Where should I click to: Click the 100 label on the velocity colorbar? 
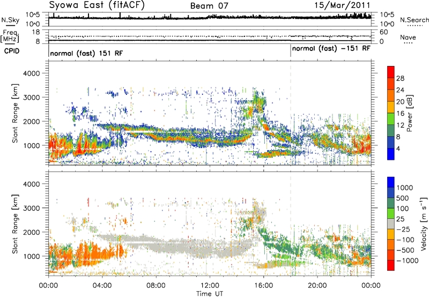[x=404, y=209]
